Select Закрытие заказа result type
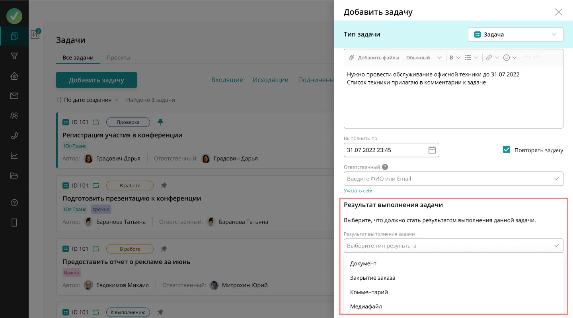The image size is (573, 318). [x=454, y=278]
